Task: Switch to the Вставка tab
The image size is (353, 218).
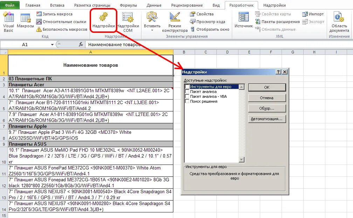Action: tap(57, 5)
